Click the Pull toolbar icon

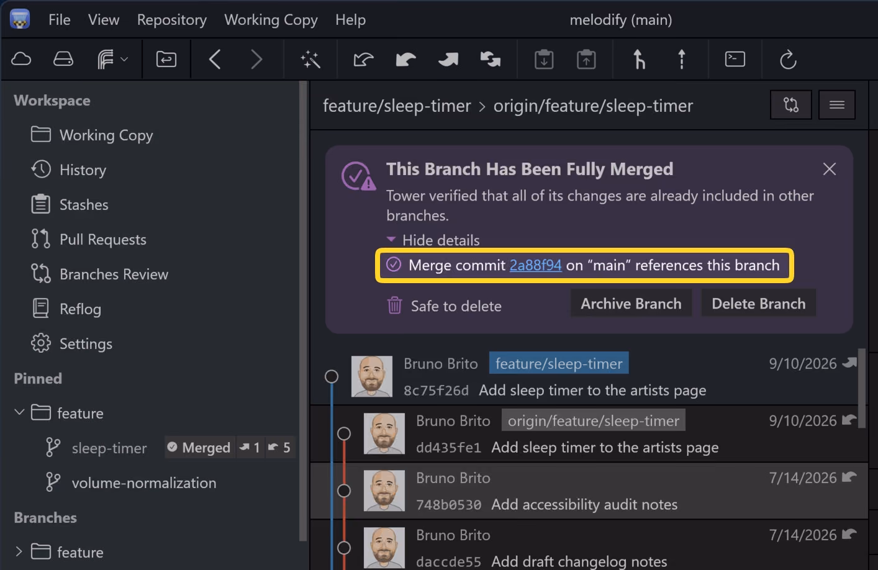point(406,60)
